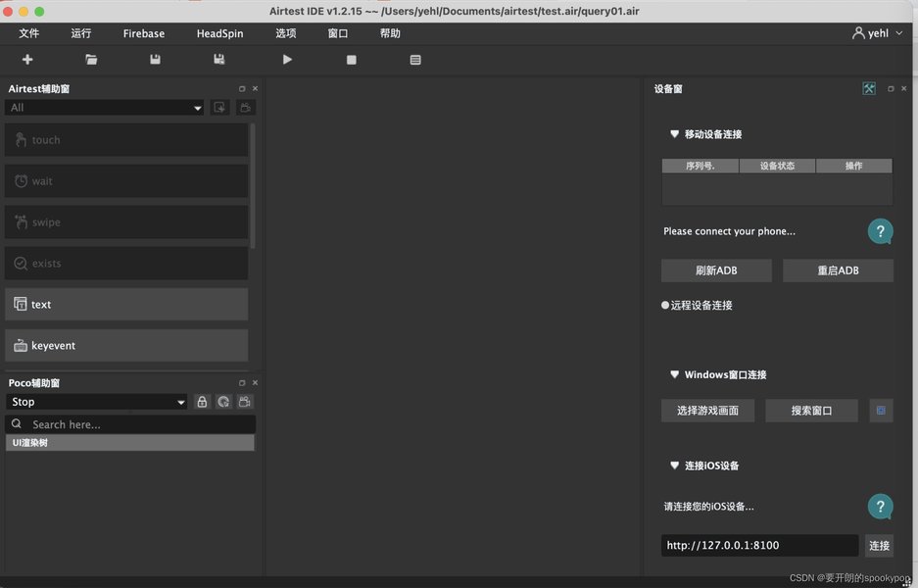
Task: Click the tools icon in 设备窗 header
Action: (869, 88)
